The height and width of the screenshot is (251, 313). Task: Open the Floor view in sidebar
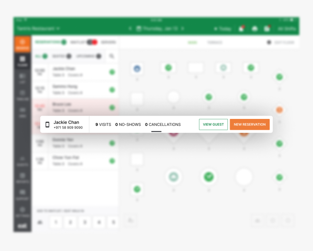pyautogui.click(x=22, y=61)
